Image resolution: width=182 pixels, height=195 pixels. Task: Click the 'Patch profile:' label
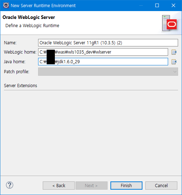tap(16, 72)
